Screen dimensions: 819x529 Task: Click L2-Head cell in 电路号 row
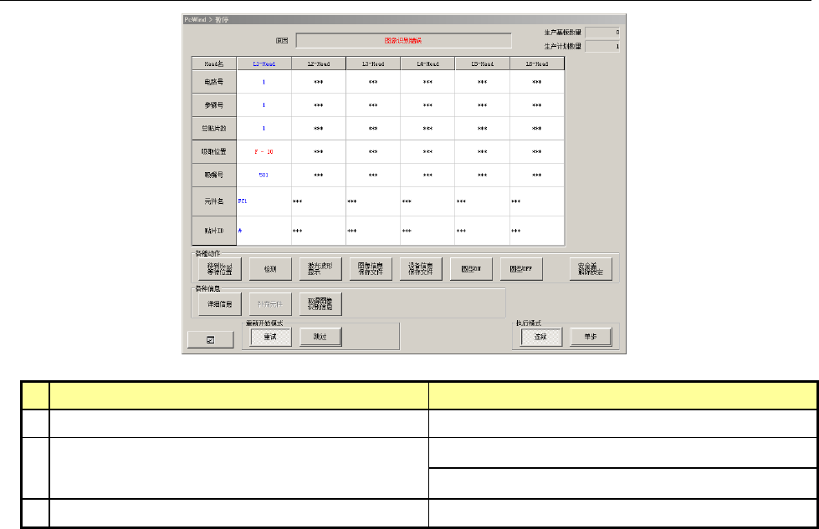[x=319, y=82]
